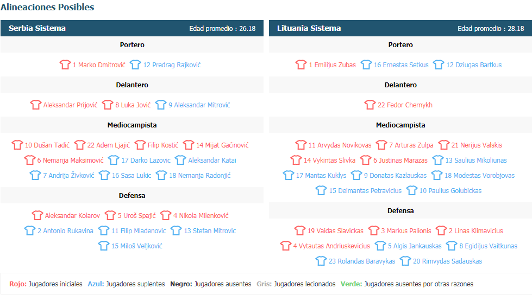Click red jersey icon beside Dušan Tadić
The height and width of the screenshot is (295, 532).
tap(17, 145)
